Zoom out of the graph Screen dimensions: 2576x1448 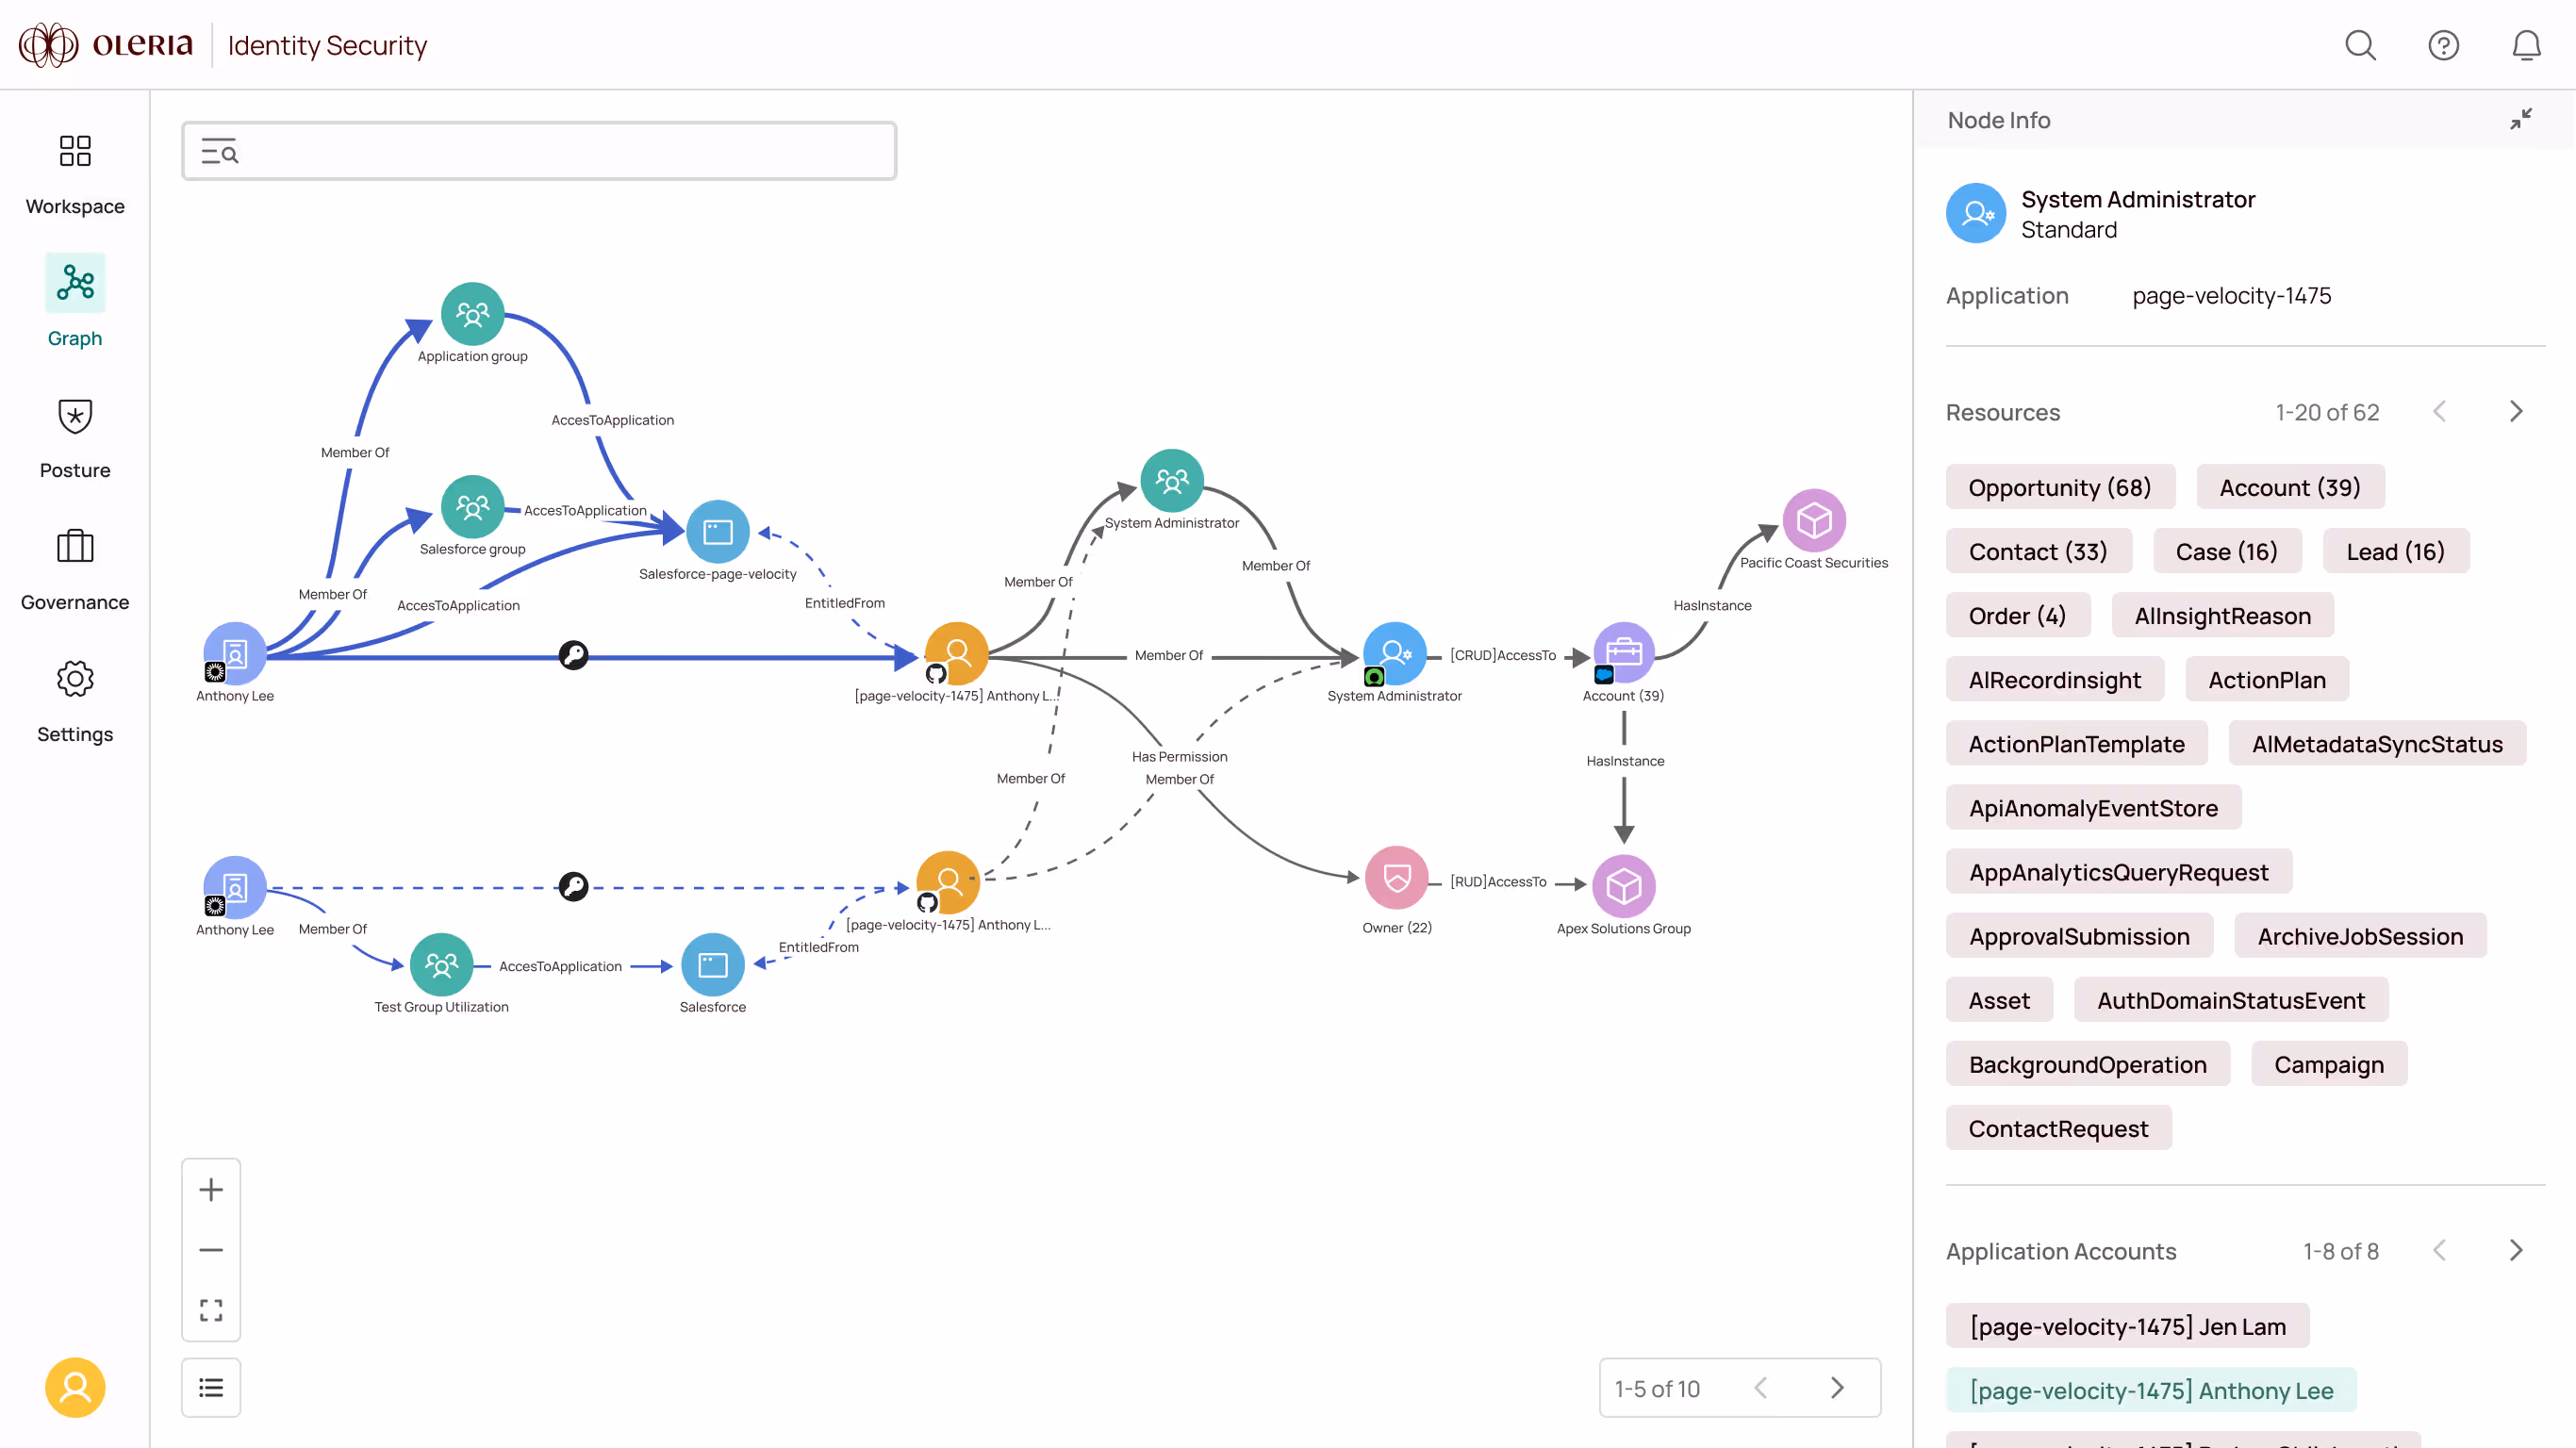(211, 1250)
